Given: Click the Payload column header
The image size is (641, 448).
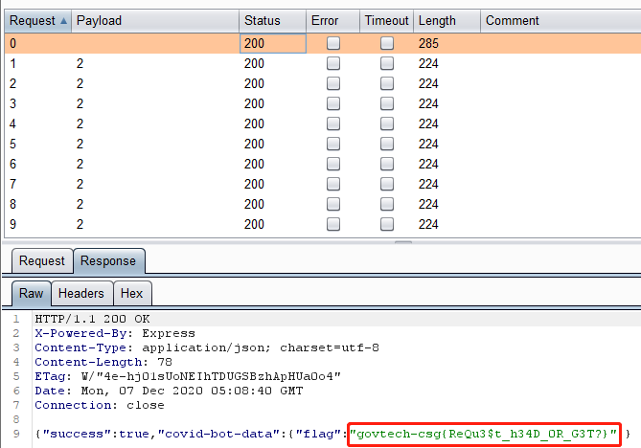Looking at the screenshot, I should click(x=153, y=20).
